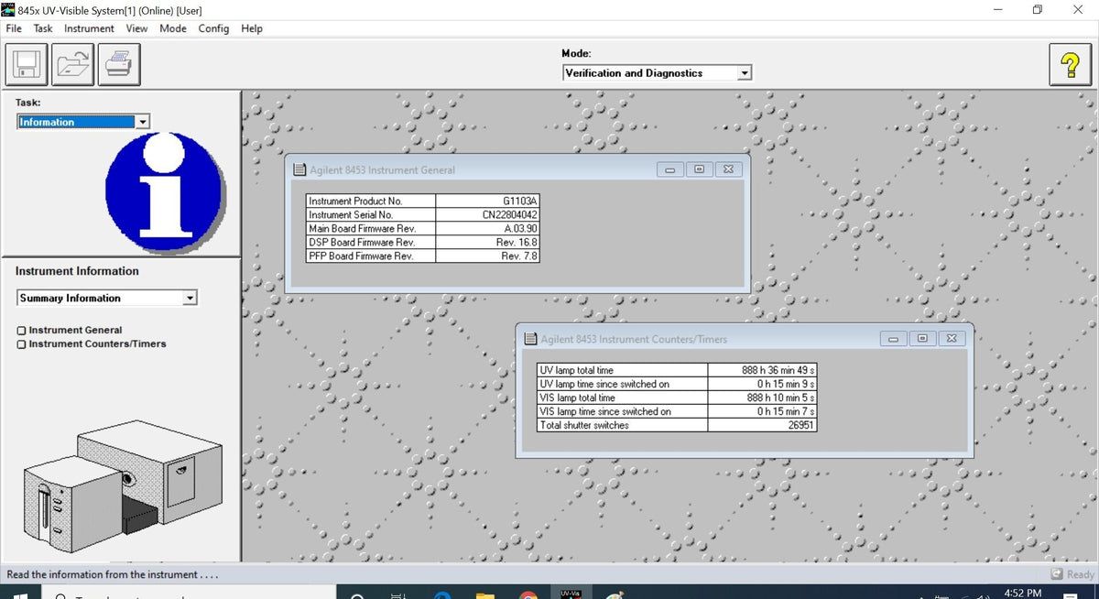
Task: Click the Counters/Timers window's title document icon
Action: (x=531, y=339)
